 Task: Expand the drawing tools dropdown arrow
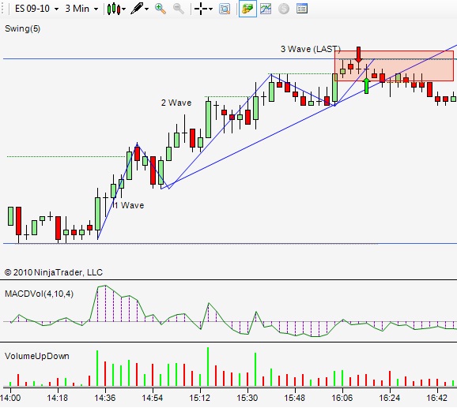coord(147,9)
